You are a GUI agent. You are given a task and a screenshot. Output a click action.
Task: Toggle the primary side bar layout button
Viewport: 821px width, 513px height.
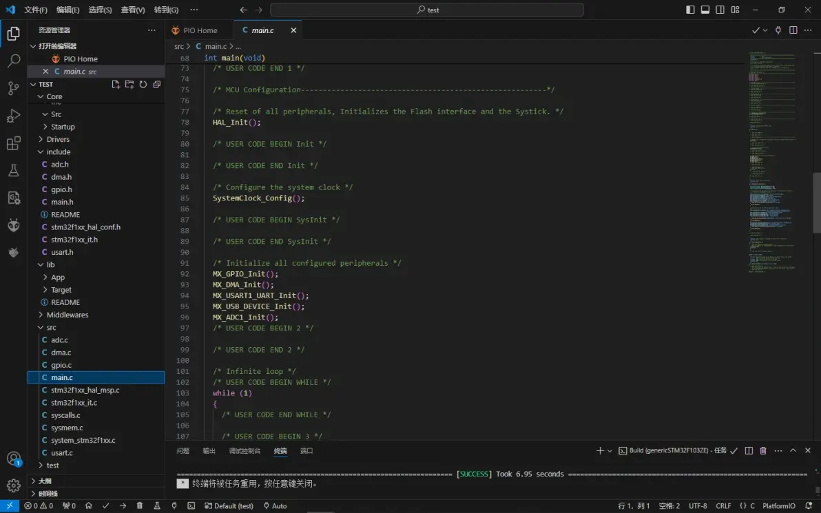(690, 10)
